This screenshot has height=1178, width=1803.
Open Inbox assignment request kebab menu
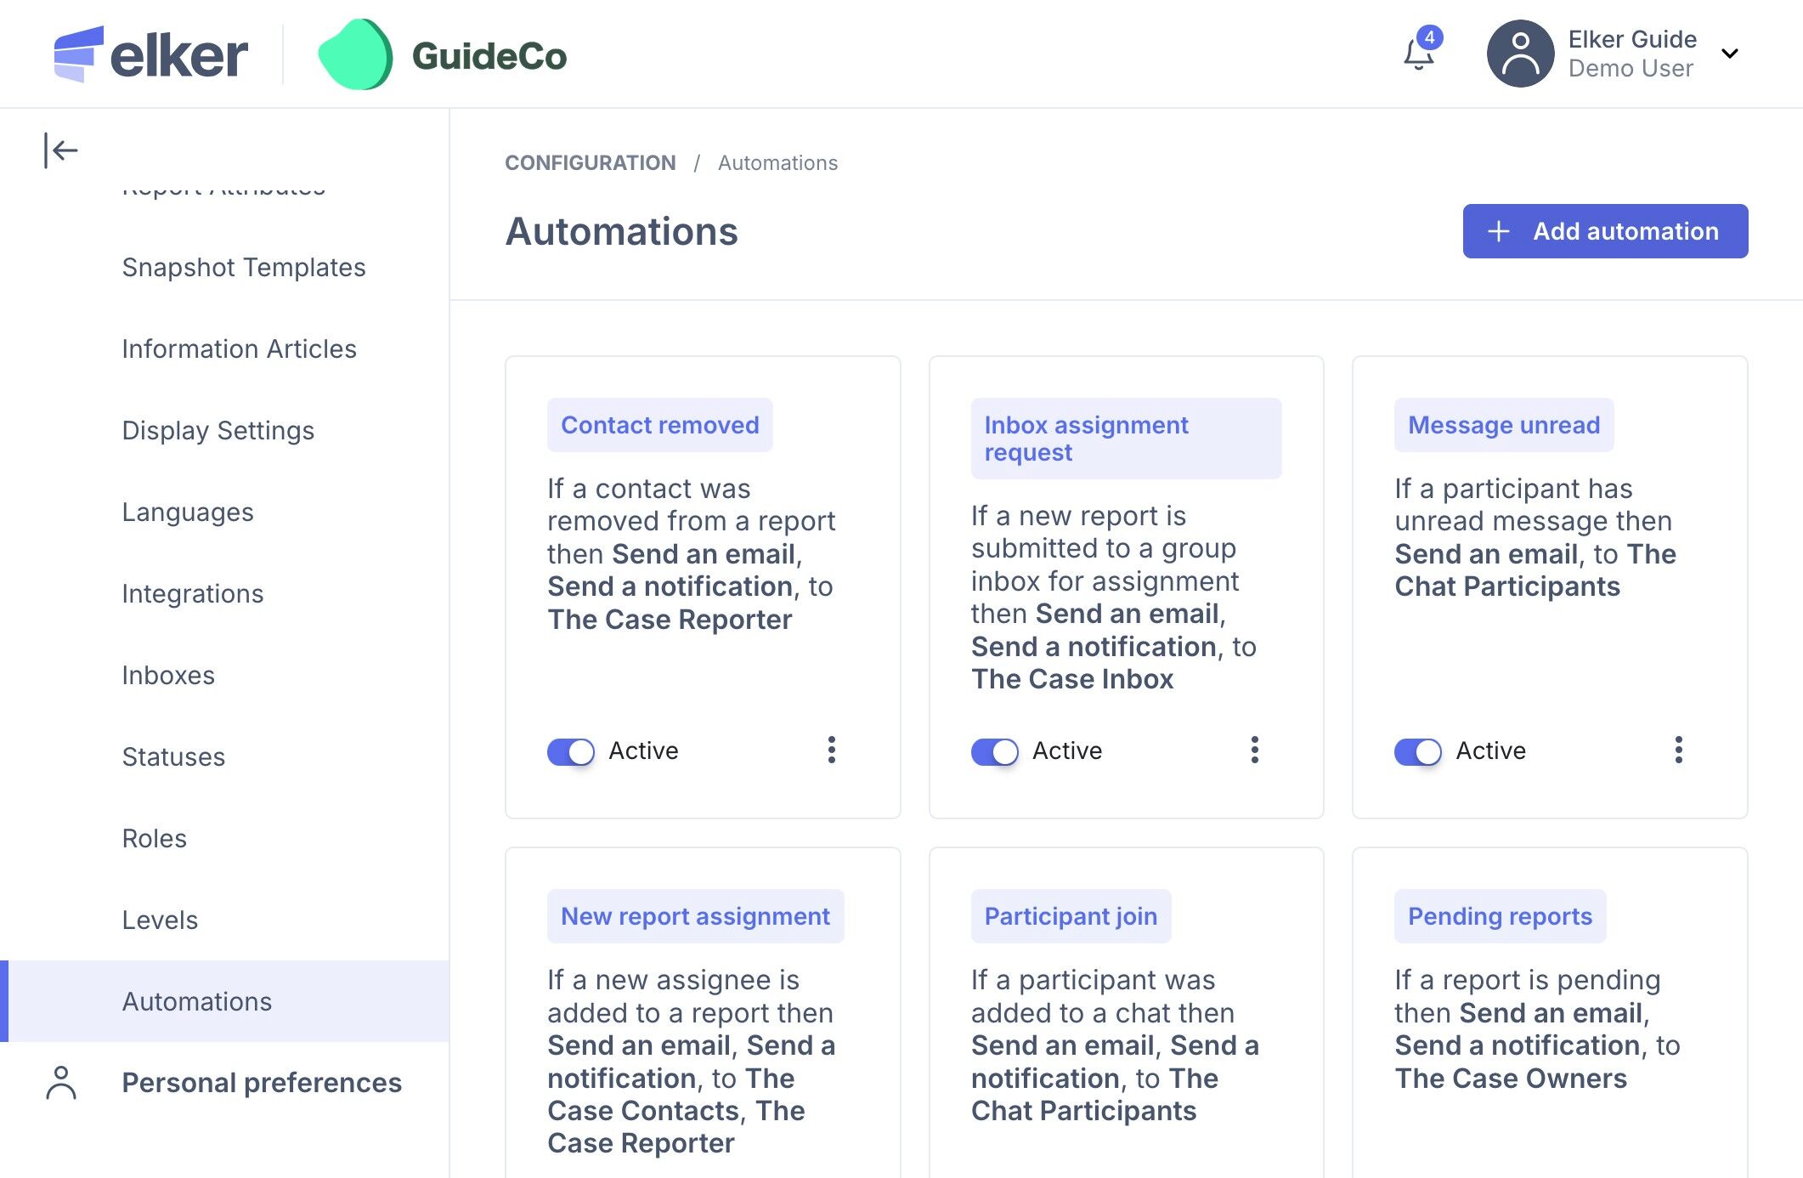(x=1254, y=750)
